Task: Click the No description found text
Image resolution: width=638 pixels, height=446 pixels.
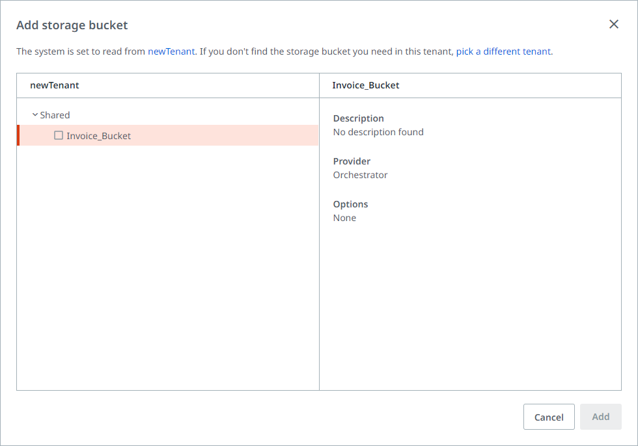Action: [x=378, y=131]
